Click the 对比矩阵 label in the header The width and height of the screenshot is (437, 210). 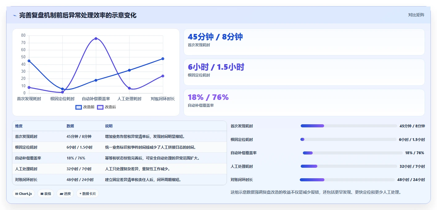[x=416, y=15]
